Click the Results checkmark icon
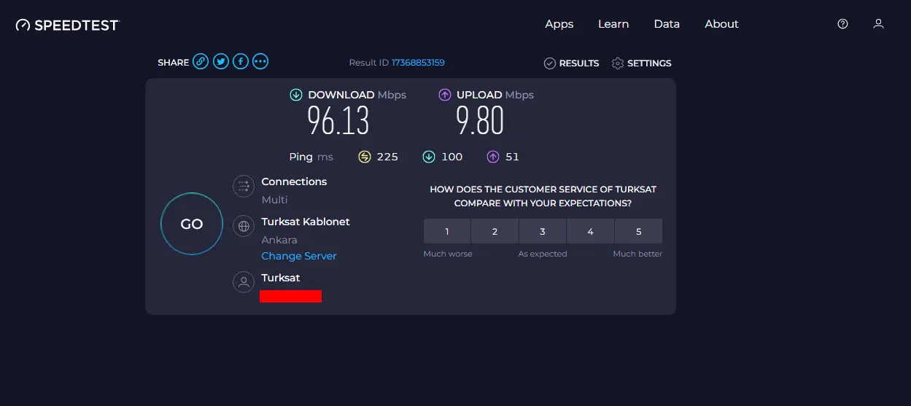The height and width of the screenshot is (406, 911). click(550, 63)
